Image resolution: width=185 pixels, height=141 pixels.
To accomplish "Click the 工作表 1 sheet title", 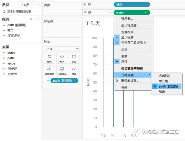I will pyautogui.click(x=95, y=23).
